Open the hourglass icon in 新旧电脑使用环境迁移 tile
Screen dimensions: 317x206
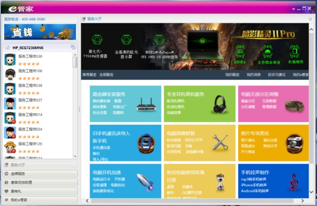pyautogui.click(x=220, y=182)
